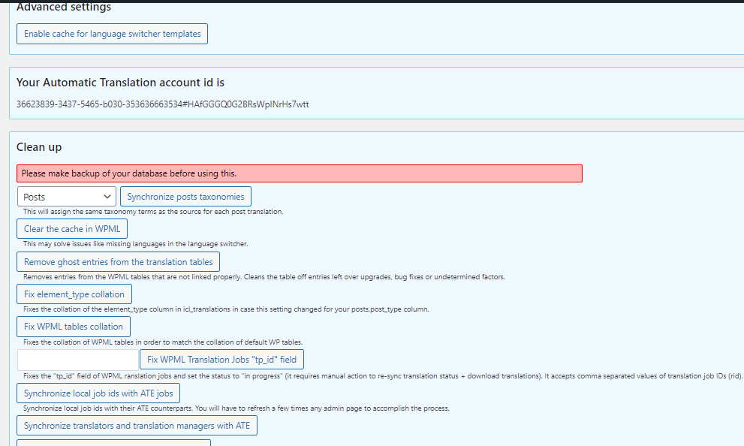This screenshot has width=744, height=446.
Task: Focus the translation job IDs input field
Action: point(78,360)
